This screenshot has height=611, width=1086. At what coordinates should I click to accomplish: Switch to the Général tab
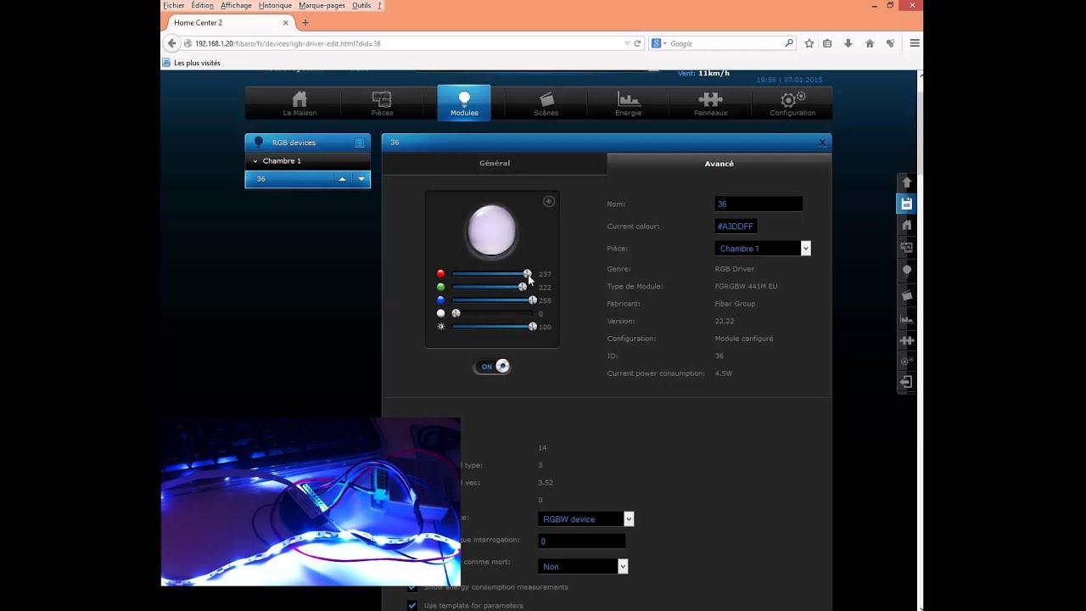click(x=495, y=163)
